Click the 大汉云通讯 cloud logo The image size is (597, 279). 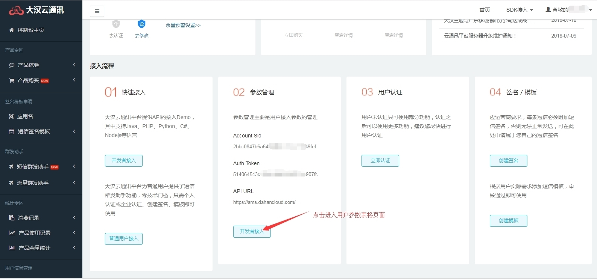point(16,11)
